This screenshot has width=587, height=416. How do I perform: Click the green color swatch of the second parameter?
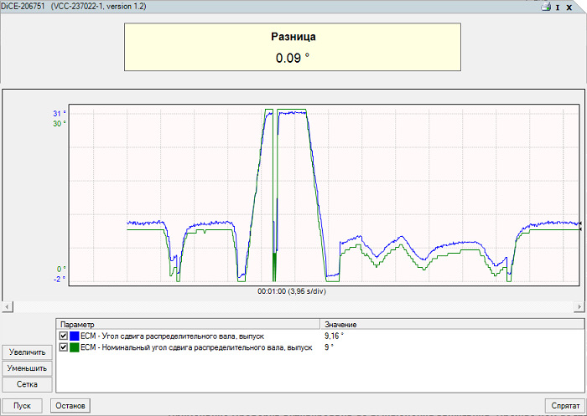coord(74,347)
